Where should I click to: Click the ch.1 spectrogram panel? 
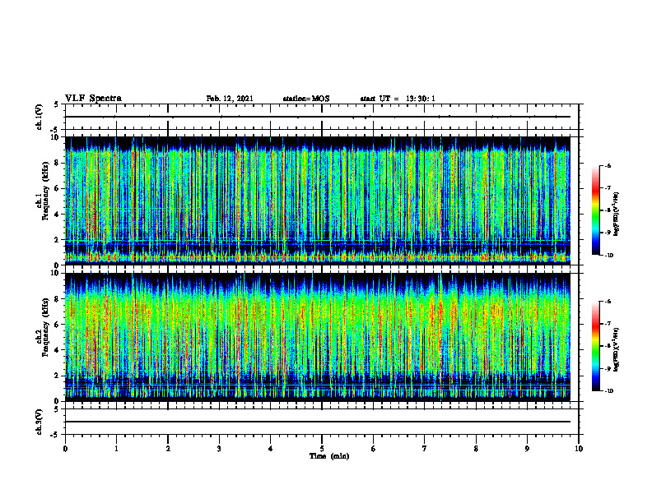318,201
